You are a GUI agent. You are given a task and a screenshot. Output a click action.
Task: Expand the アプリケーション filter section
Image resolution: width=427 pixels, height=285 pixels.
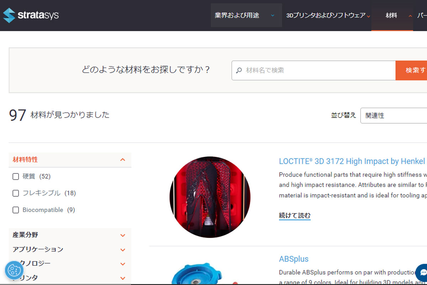(70, 249)
